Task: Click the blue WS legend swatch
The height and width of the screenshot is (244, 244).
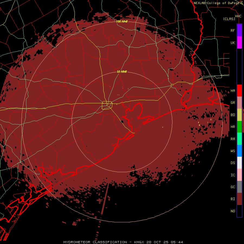Action: (239, 151)
